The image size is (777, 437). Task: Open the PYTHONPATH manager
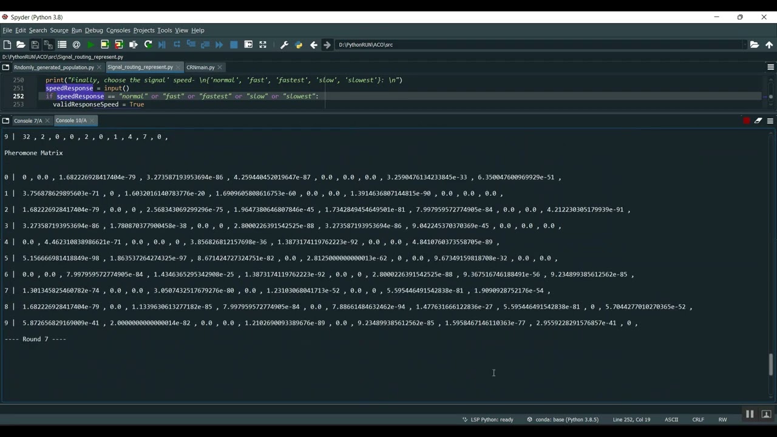(299, 45)
